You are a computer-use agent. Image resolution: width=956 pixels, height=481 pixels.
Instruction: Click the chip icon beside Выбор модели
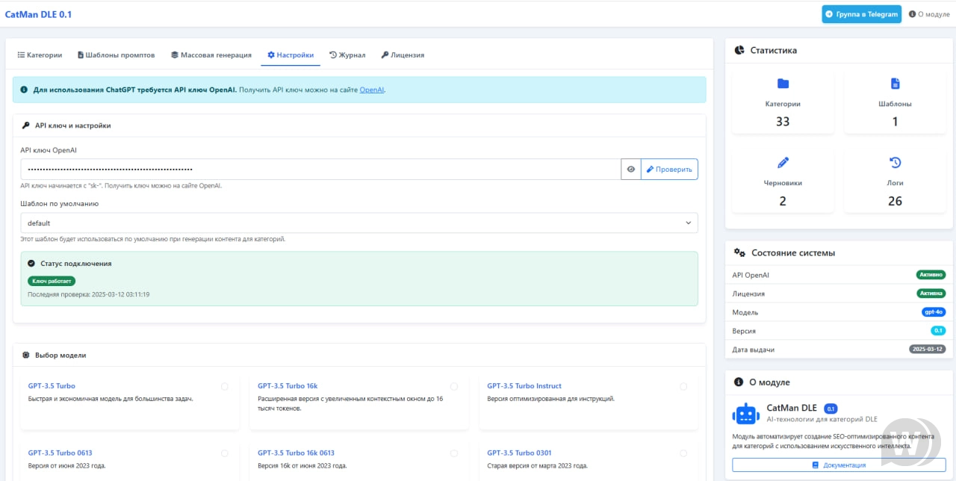pos(26,356)
